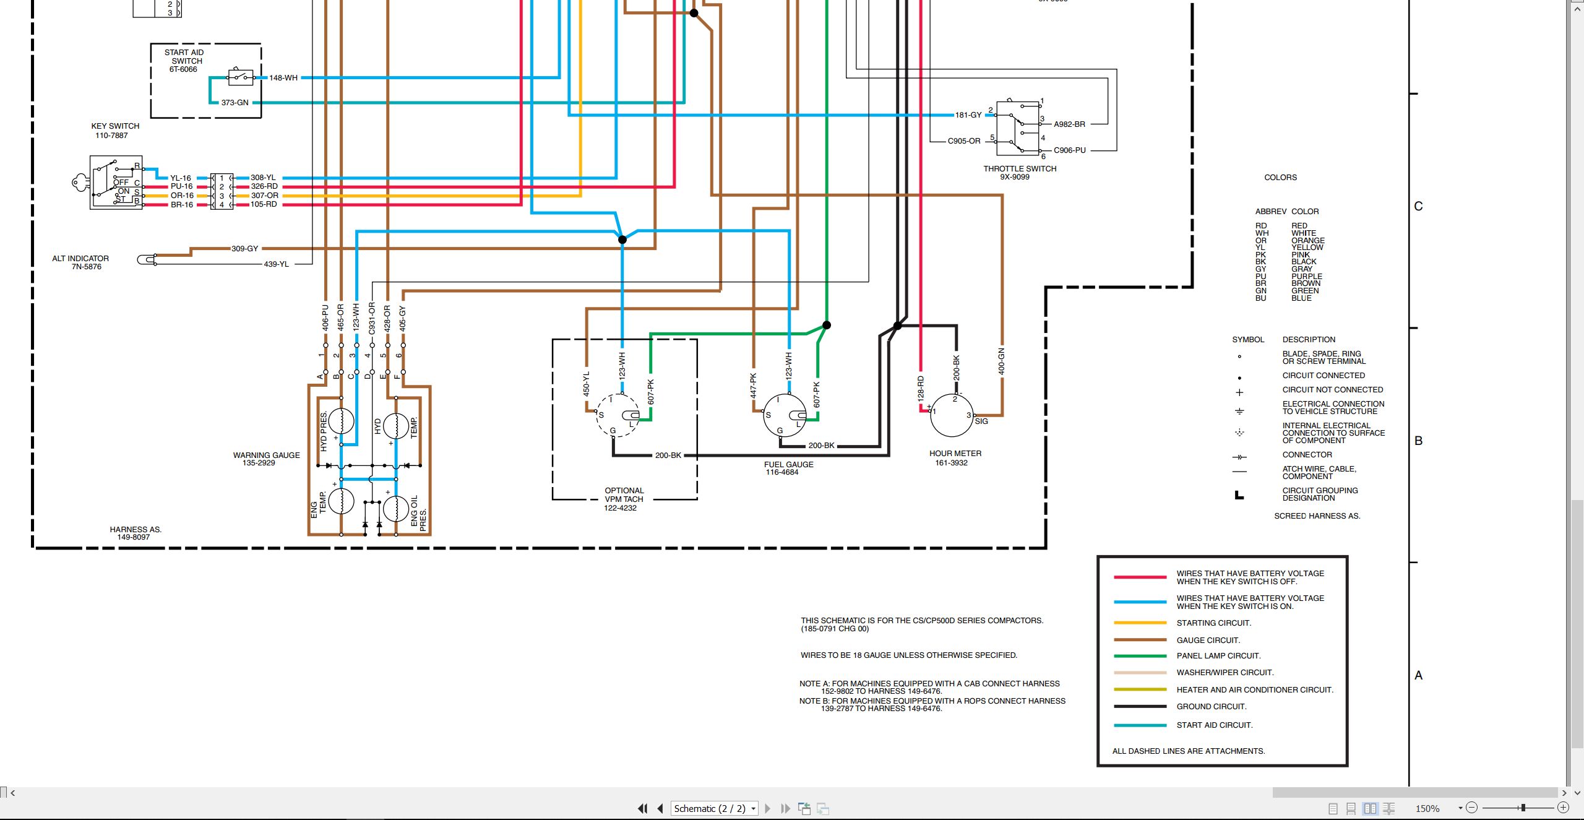Click the HOUR METER 161-3932 label

coord(955,458)
